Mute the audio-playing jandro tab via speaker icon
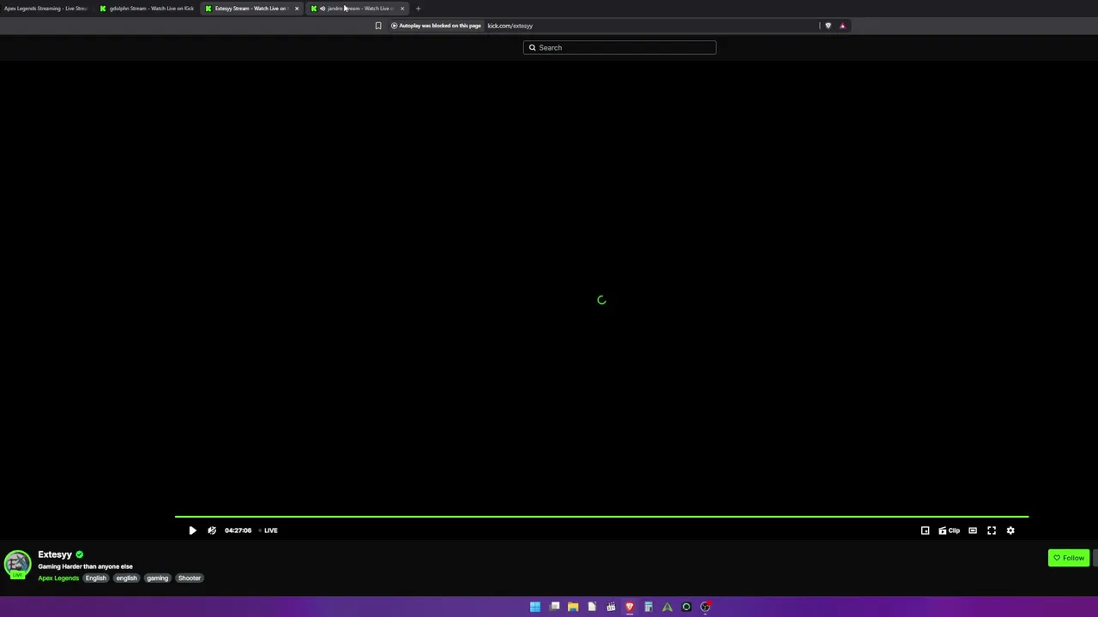The image size is (1098, 617). [x=323, y=9]
